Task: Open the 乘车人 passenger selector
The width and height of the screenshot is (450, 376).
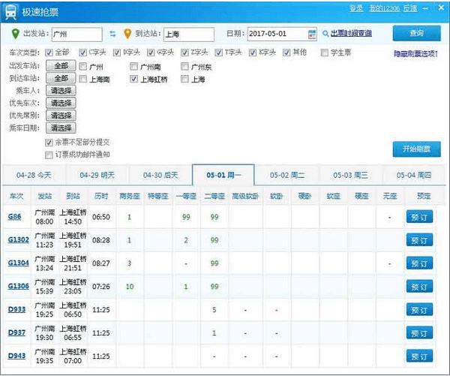Action: click(x=61, y=90)
